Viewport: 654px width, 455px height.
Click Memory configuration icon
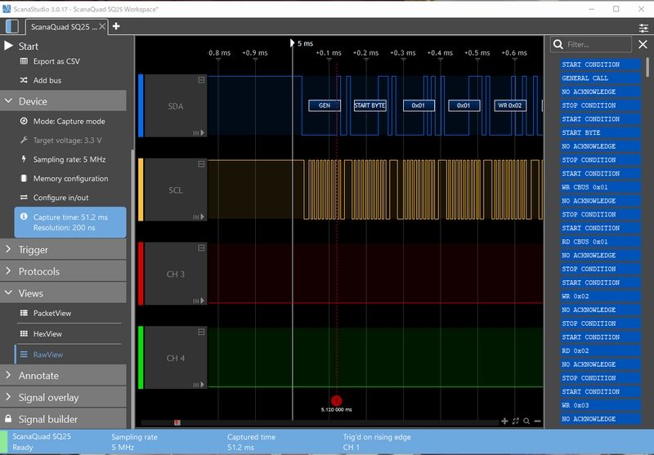24,178
